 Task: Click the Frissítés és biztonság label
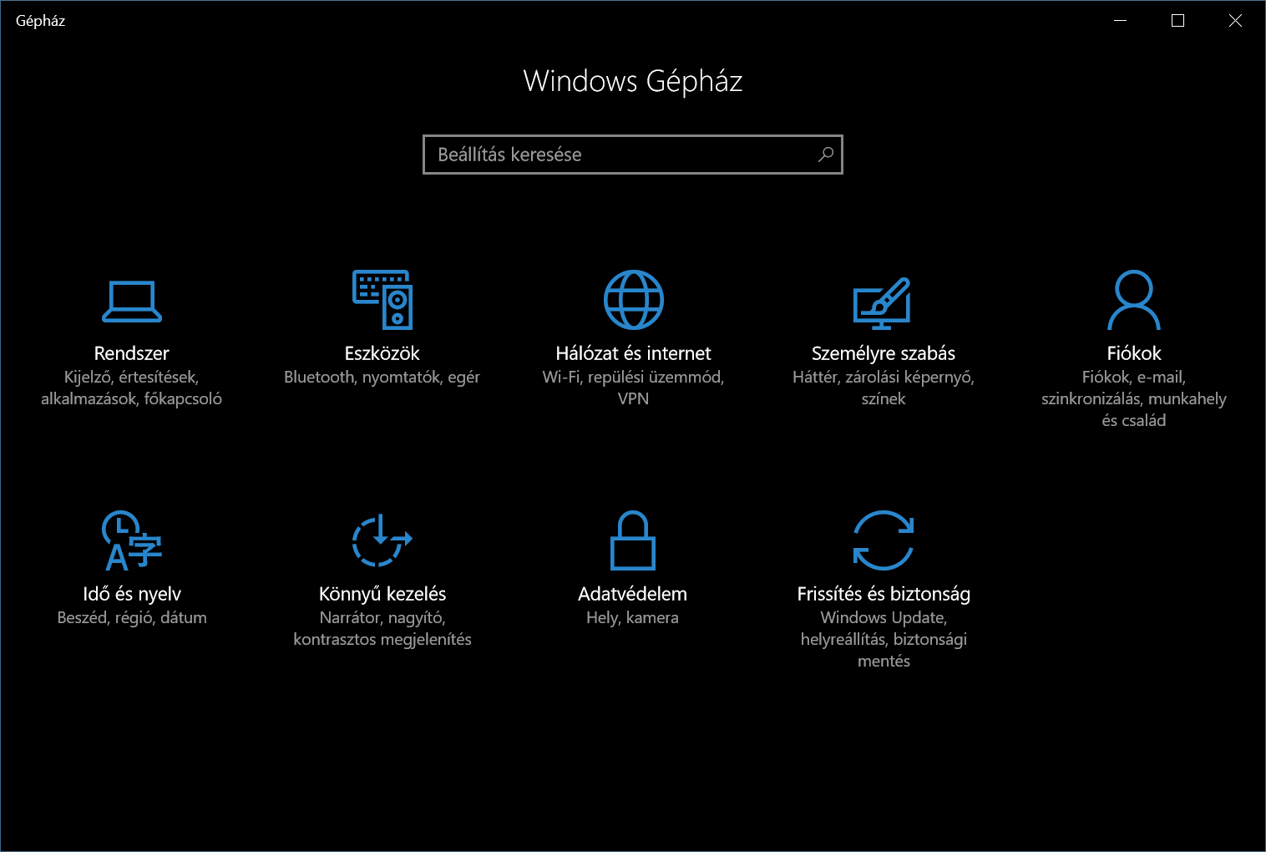884,594
